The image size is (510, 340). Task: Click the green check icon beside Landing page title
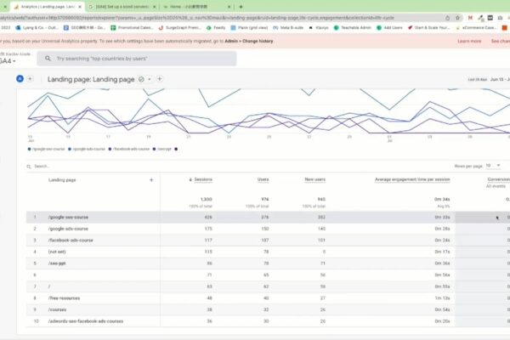pos(141,79)
